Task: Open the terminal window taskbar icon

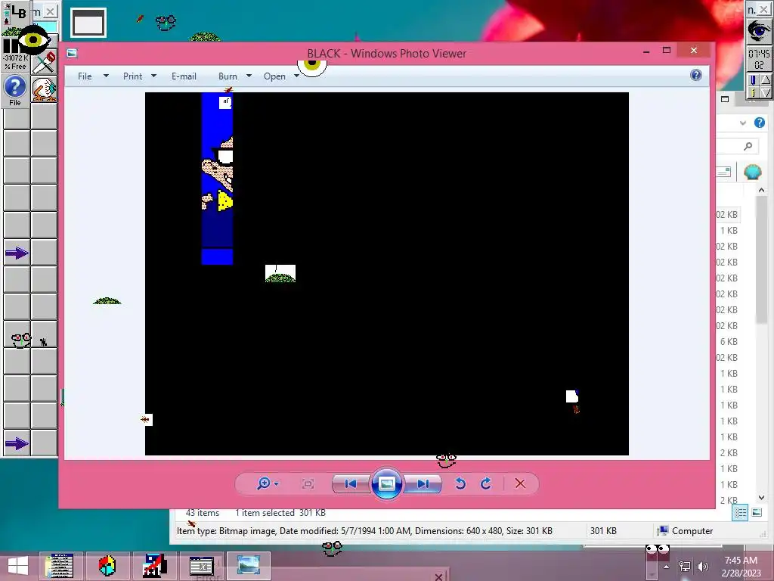Action: 201,566
